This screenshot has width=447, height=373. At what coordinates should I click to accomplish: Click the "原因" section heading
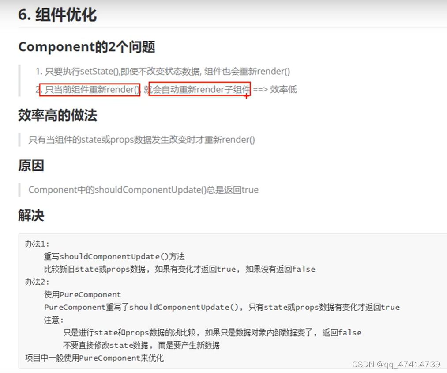pyautogui.click(x=32, y=166)
